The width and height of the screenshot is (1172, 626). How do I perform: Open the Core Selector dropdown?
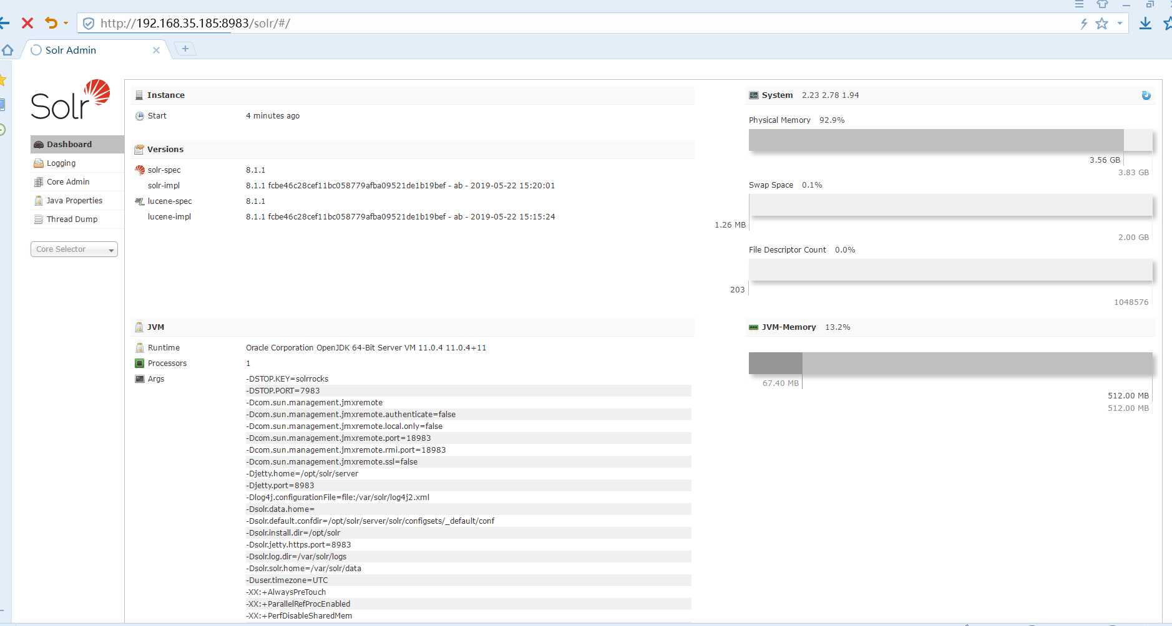tap(74, 249)
